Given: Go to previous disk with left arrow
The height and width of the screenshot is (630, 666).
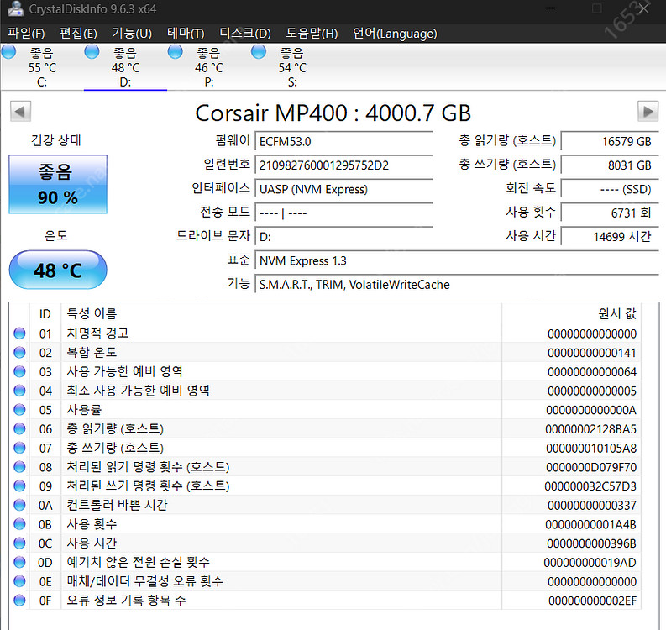Looking at the screenshot, I should 20,112.
